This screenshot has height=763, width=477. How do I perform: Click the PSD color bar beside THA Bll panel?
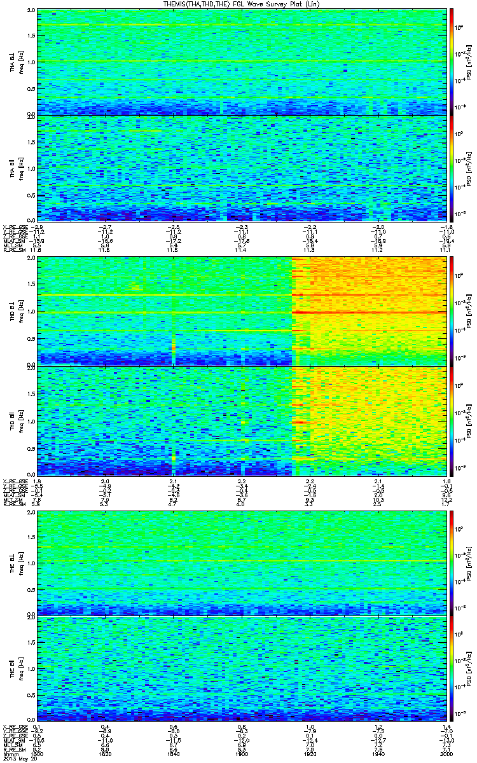(x=452, y=168)
